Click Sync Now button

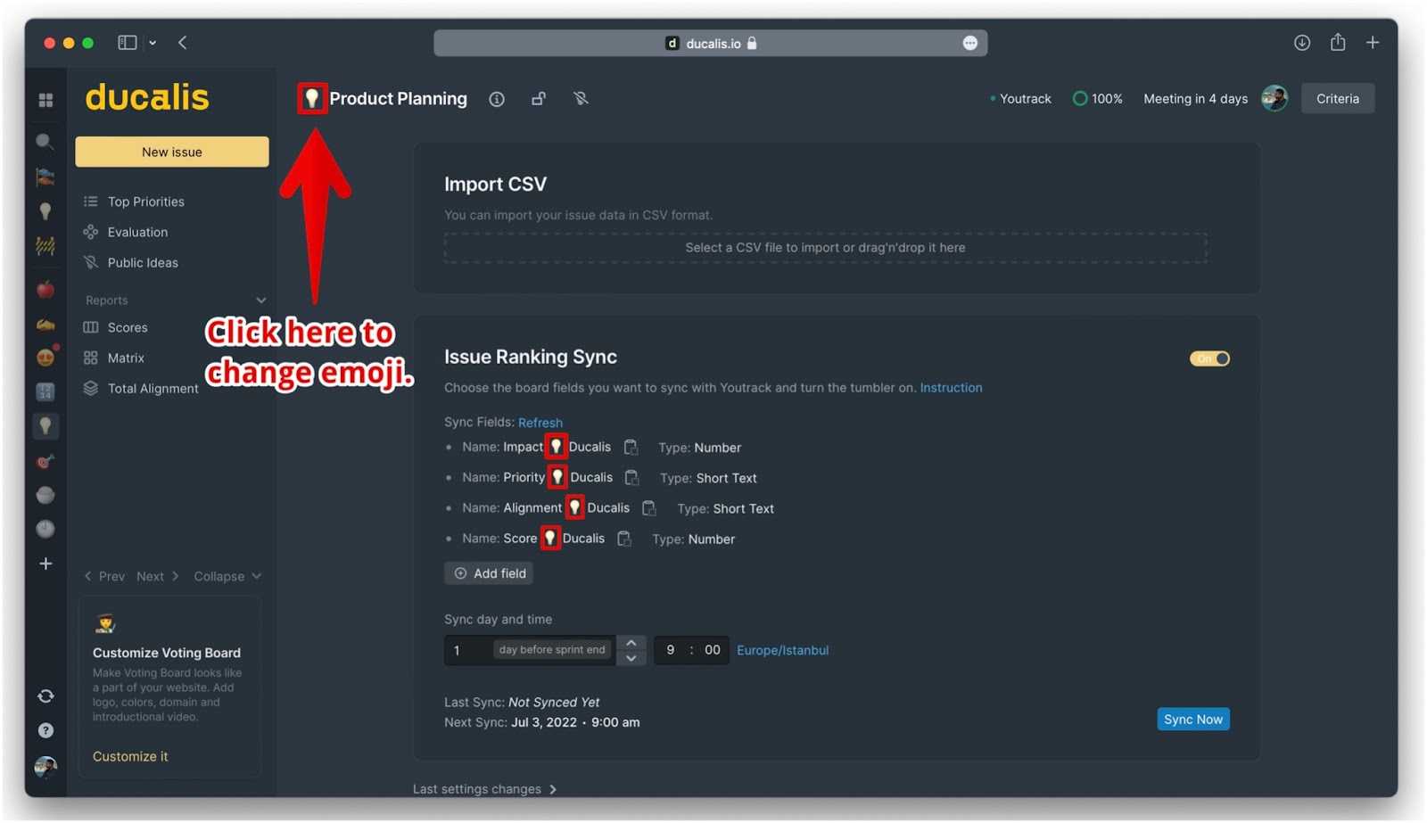pos(1192,720)
